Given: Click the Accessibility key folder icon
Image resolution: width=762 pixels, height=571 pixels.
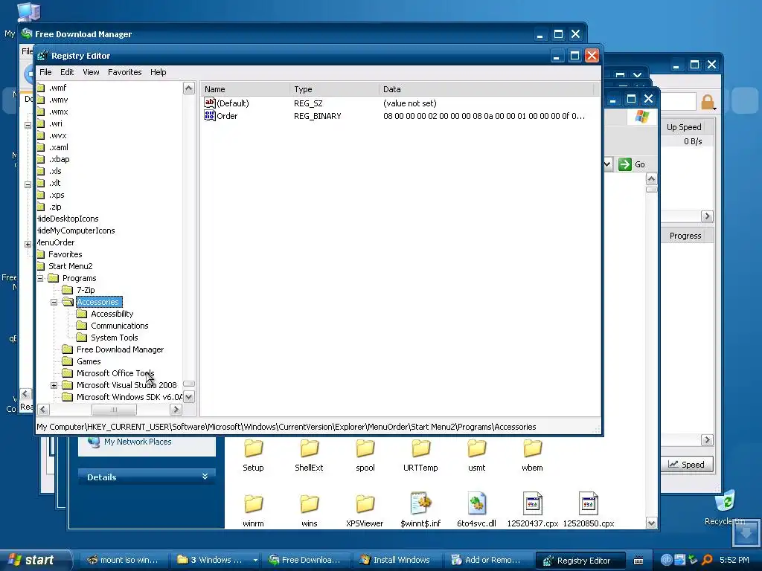Looking at the screenshot, I should point(82,314).
